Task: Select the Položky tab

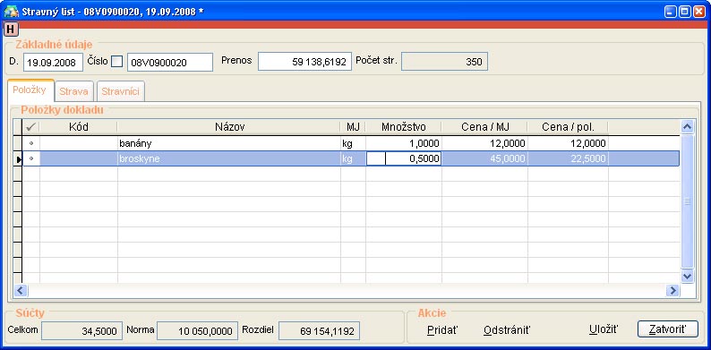Action: 30,90
